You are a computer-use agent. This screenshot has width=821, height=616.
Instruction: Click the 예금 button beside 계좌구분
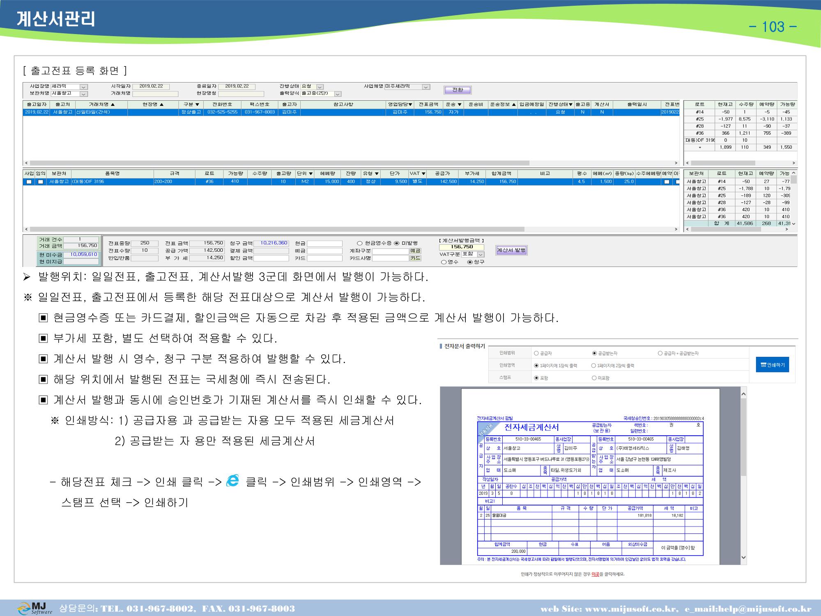(415, 251)
